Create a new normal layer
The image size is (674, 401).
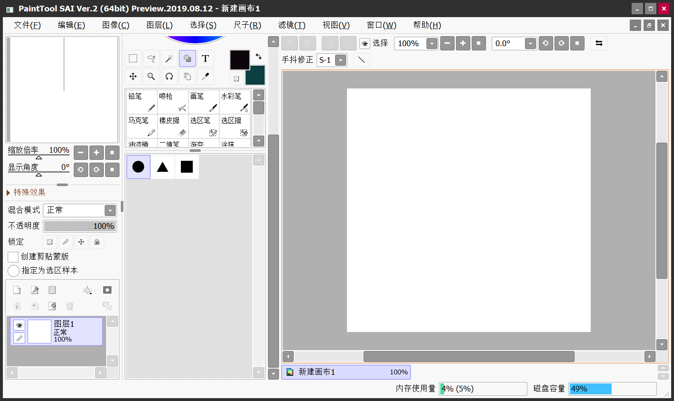coord(17,290)
